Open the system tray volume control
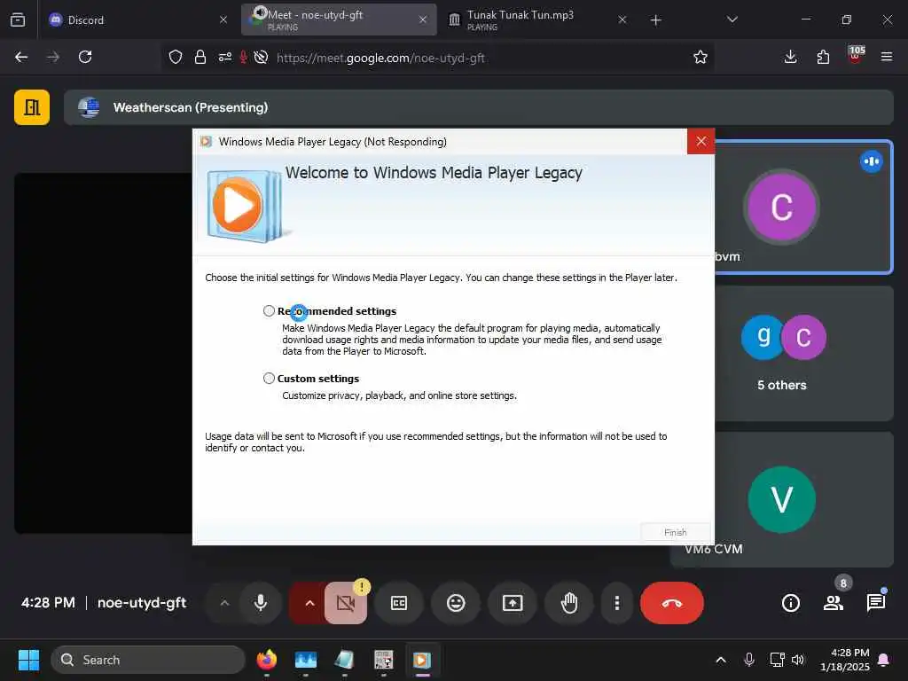This screenshot has height=681, width=908. pos(798,660)
